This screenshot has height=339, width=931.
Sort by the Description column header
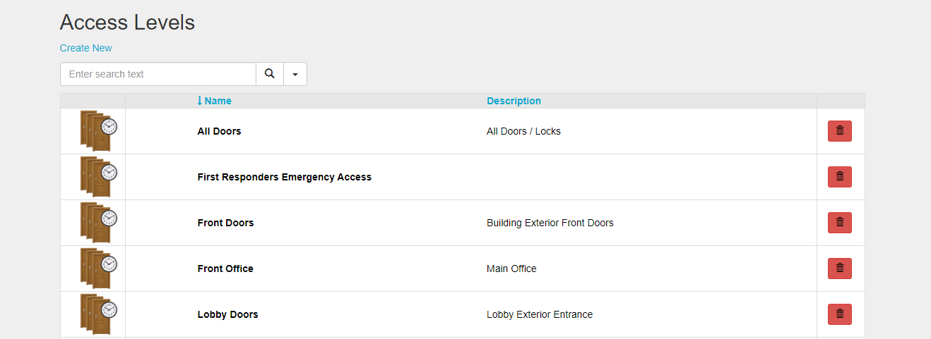click(x=514, y=101)
